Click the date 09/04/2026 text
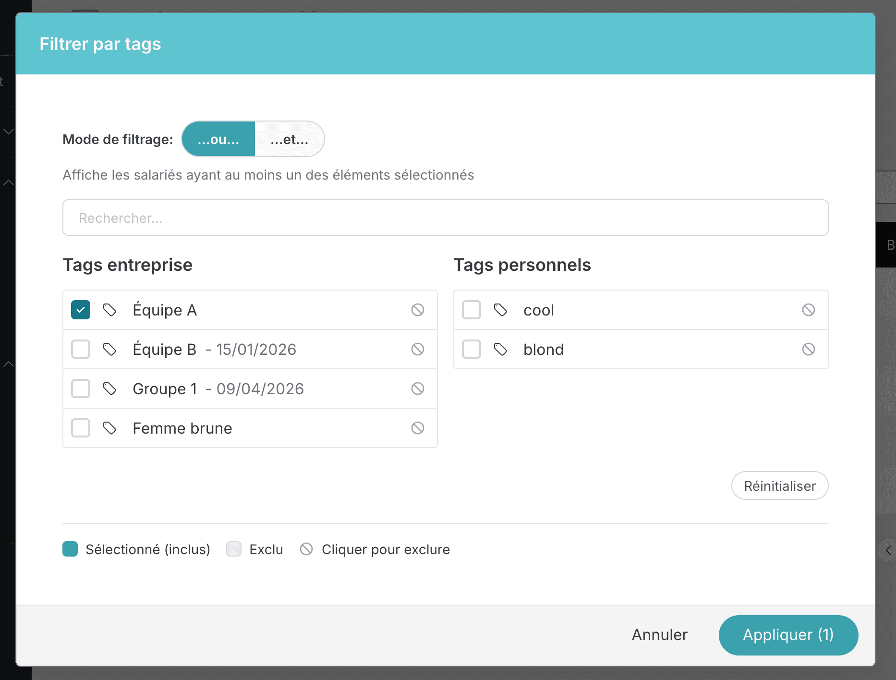This screenshot has width=896, height=680. [x=260, y=389]
